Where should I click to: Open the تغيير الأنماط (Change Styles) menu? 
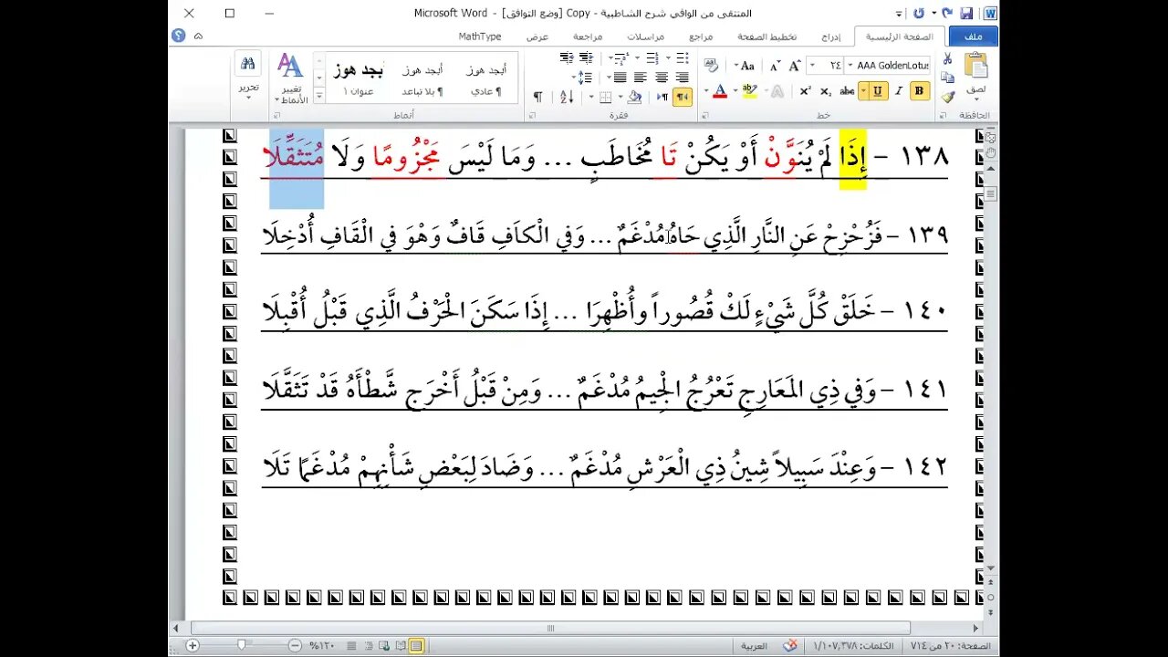point(291,78)
